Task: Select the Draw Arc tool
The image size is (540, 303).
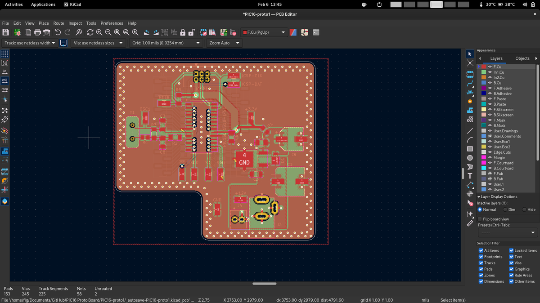Action: coord(470,140)
